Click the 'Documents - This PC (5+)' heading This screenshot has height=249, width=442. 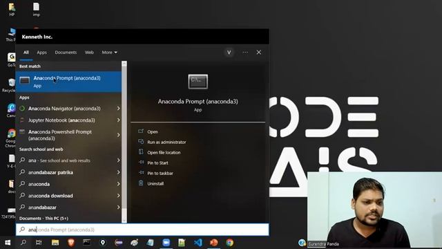click(x=44, y=219)
